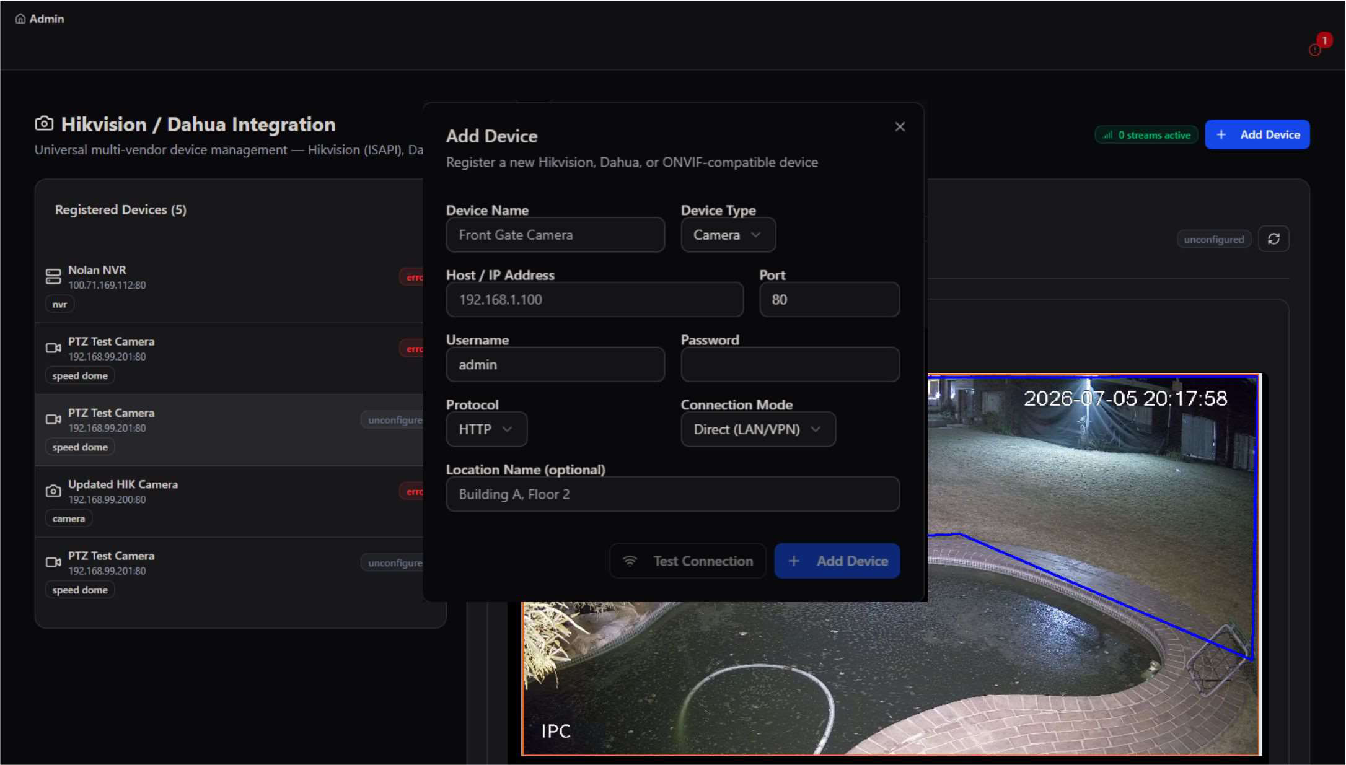
Task: Click the Location Name optional field
Action: point(673,494)
